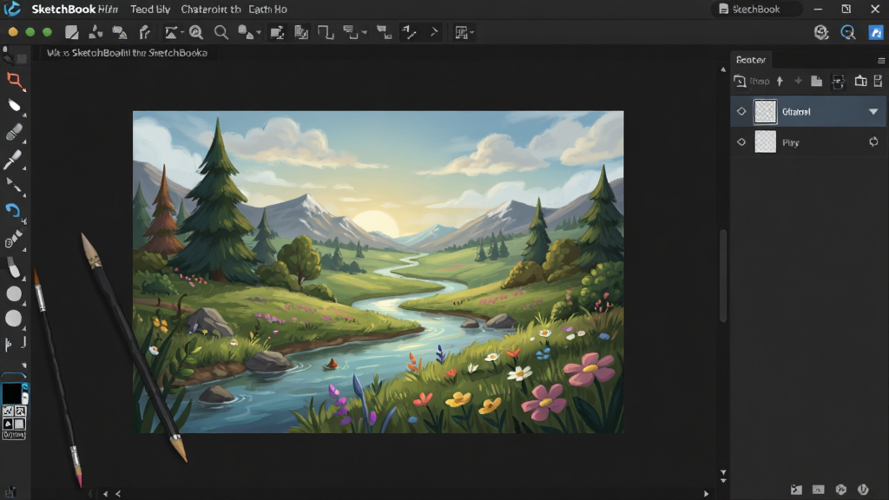Select the orange lasso selection tool
This screenshot has height=500, width=889.
(16, 81)
